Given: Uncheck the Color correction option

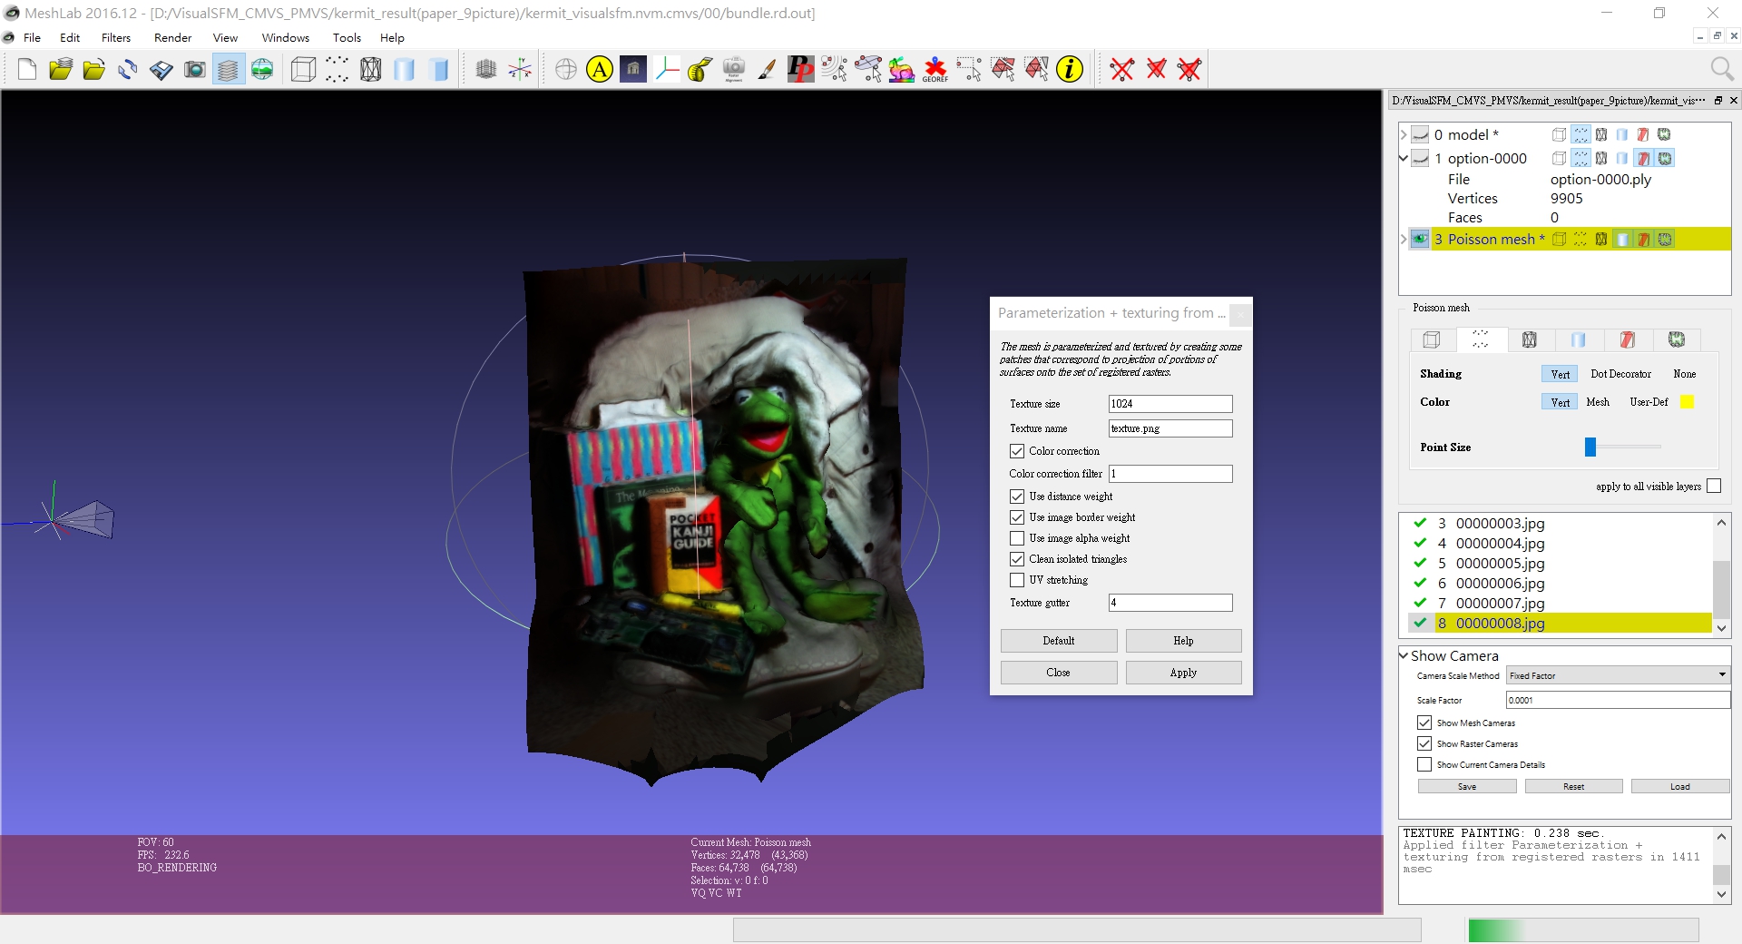Looking at the screenshot, I should point(1017,451).
